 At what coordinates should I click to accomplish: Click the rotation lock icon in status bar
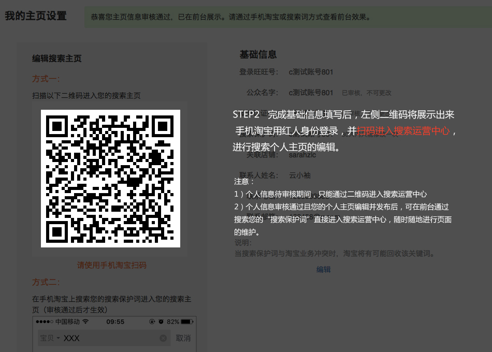[152, 321]
